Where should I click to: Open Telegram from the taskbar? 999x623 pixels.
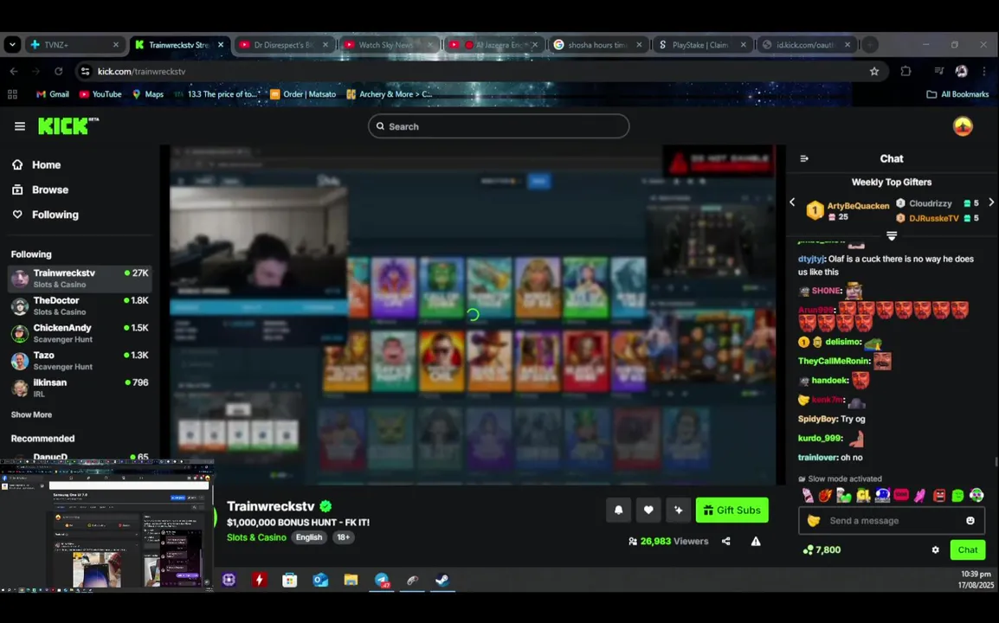pos(383,580)
